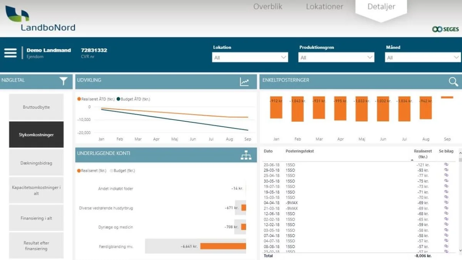462x260 pixels.
Task: Click the Udvikling line chart icon
Action: coord(244,82)
